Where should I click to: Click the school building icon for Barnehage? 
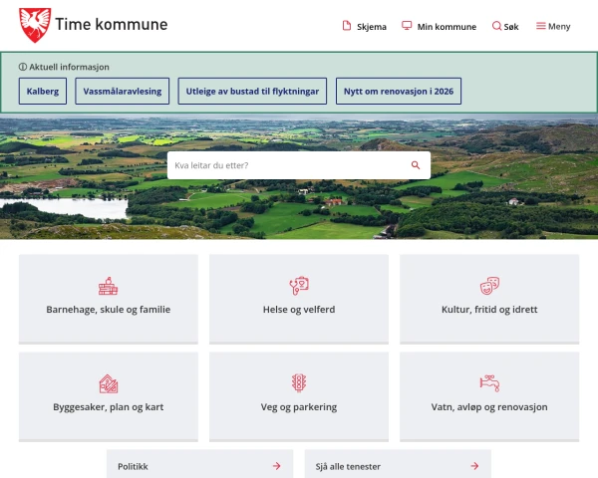pyautogui.click(x=108, y=287)
